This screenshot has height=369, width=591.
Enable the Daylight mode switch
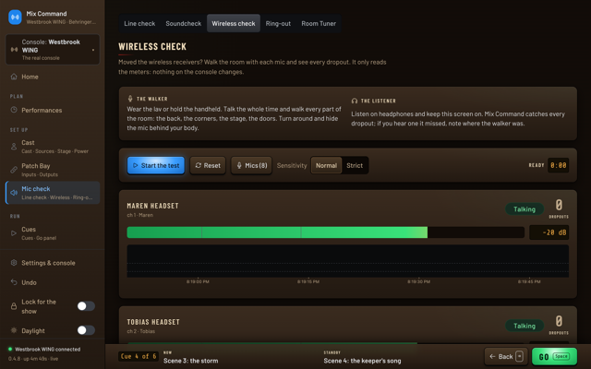[x=86, y=330]
